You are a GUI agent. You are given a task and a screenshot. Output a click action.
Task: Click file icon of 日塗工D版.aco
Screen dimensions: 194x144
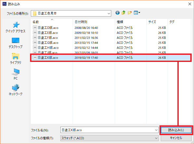pos(35,28)
